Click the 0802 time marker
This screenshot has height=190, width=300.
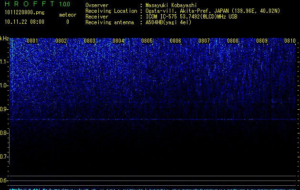61,41
